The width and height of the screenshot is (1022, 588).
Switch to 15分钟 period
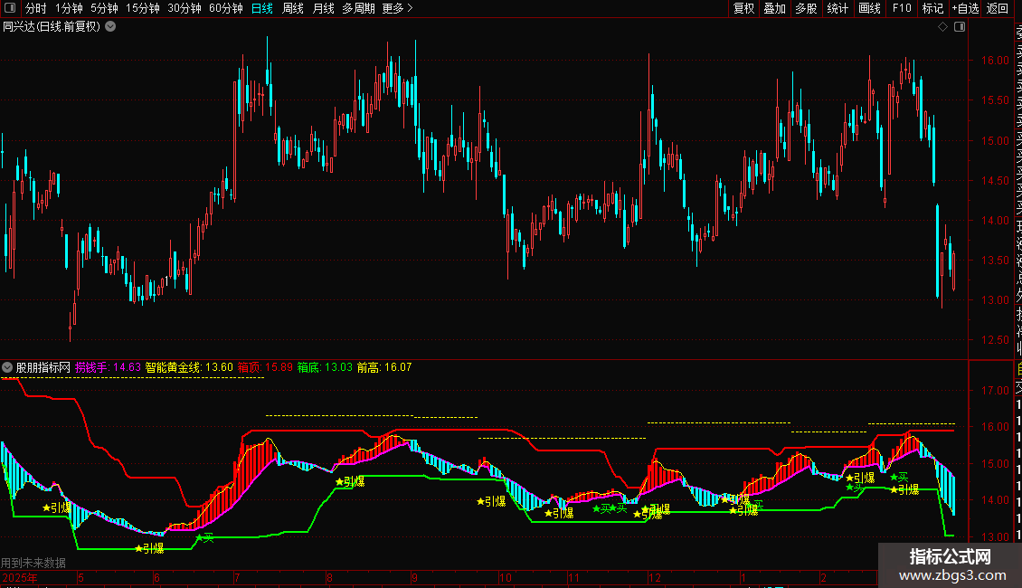(143, 8)
